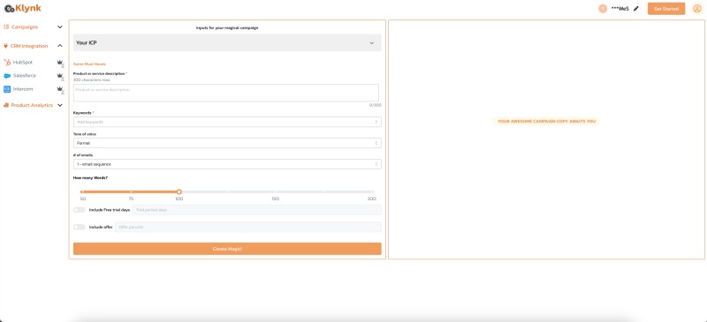Click the premium crown icon beside Intercom
Screen dimensions: 707x322
click(x=60, y=90)
